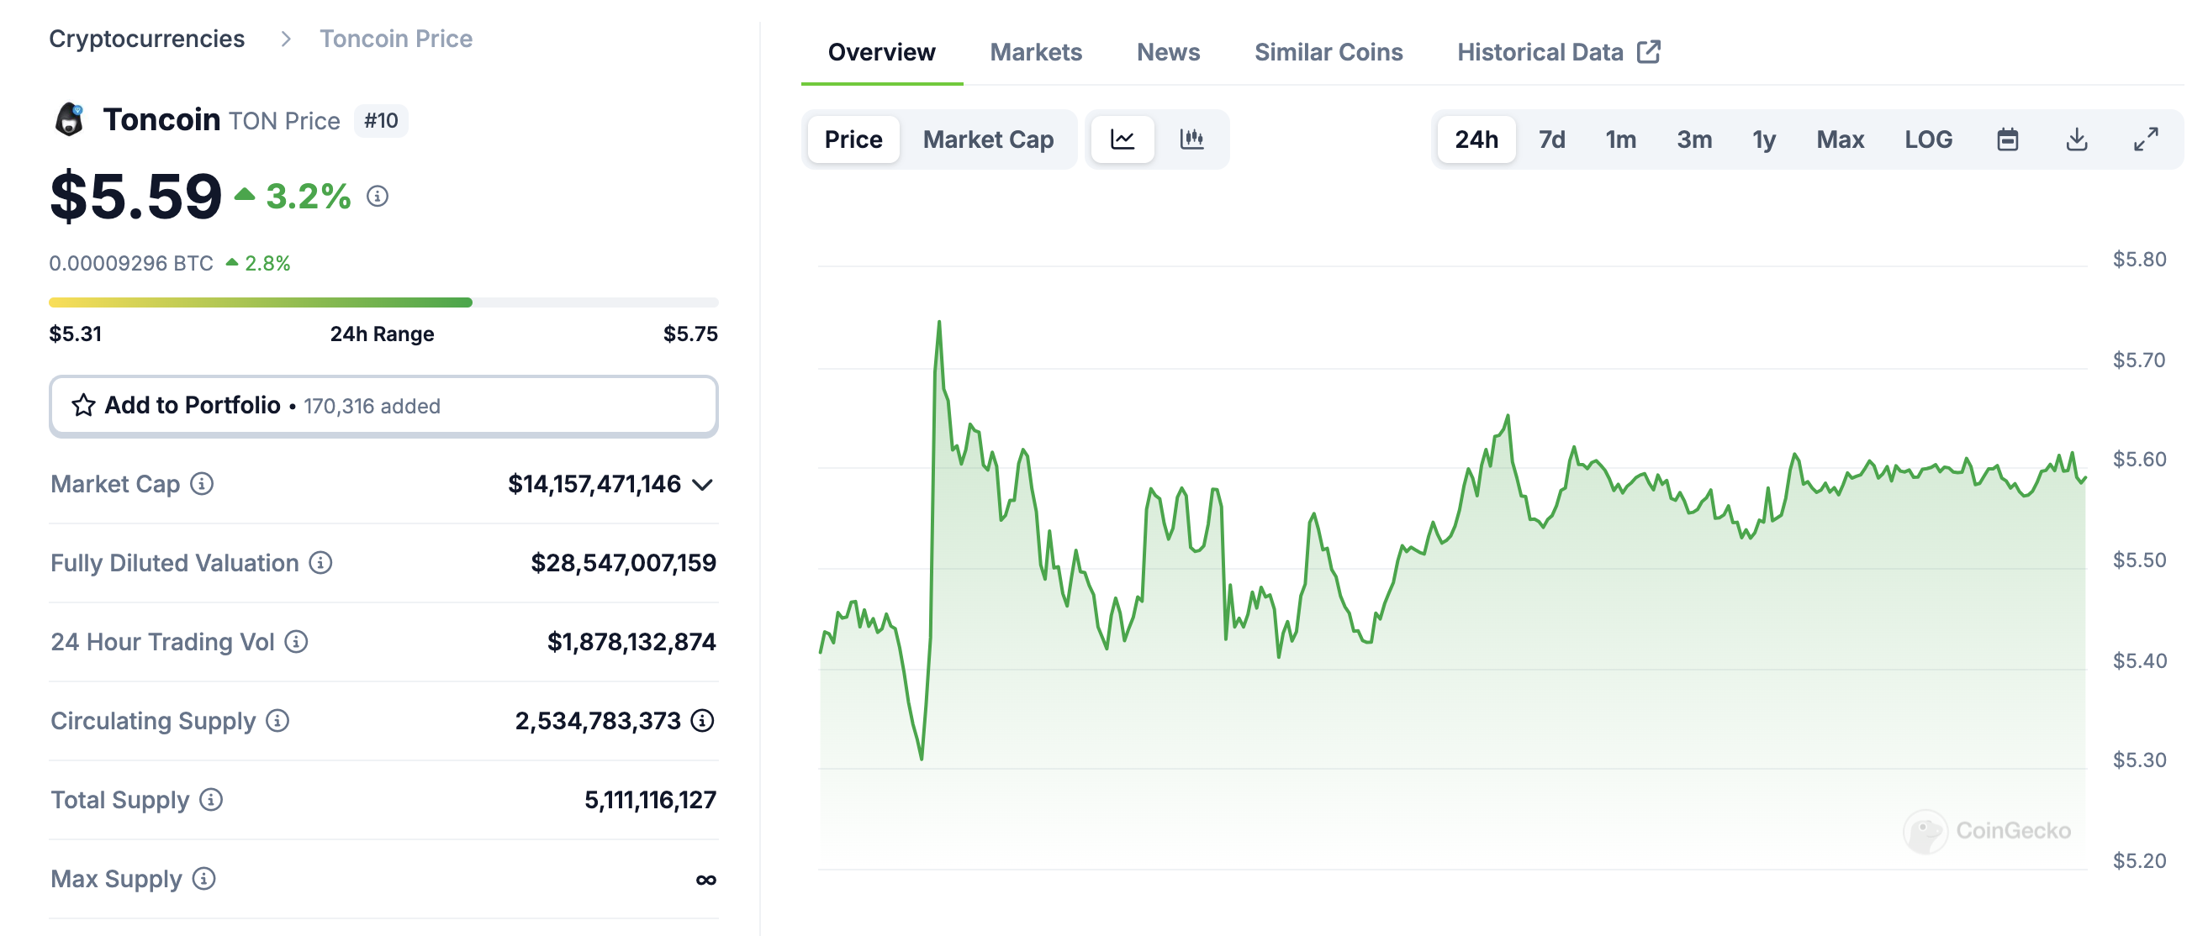Go to Cryptocurrencies breadcrumb
Viewport: 2208px width, 936px height.
coord(146,39)
